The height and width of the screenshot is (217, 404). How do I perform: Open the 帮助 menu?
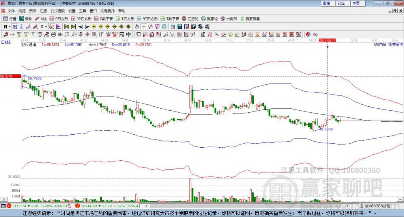[x=122, y=11]
